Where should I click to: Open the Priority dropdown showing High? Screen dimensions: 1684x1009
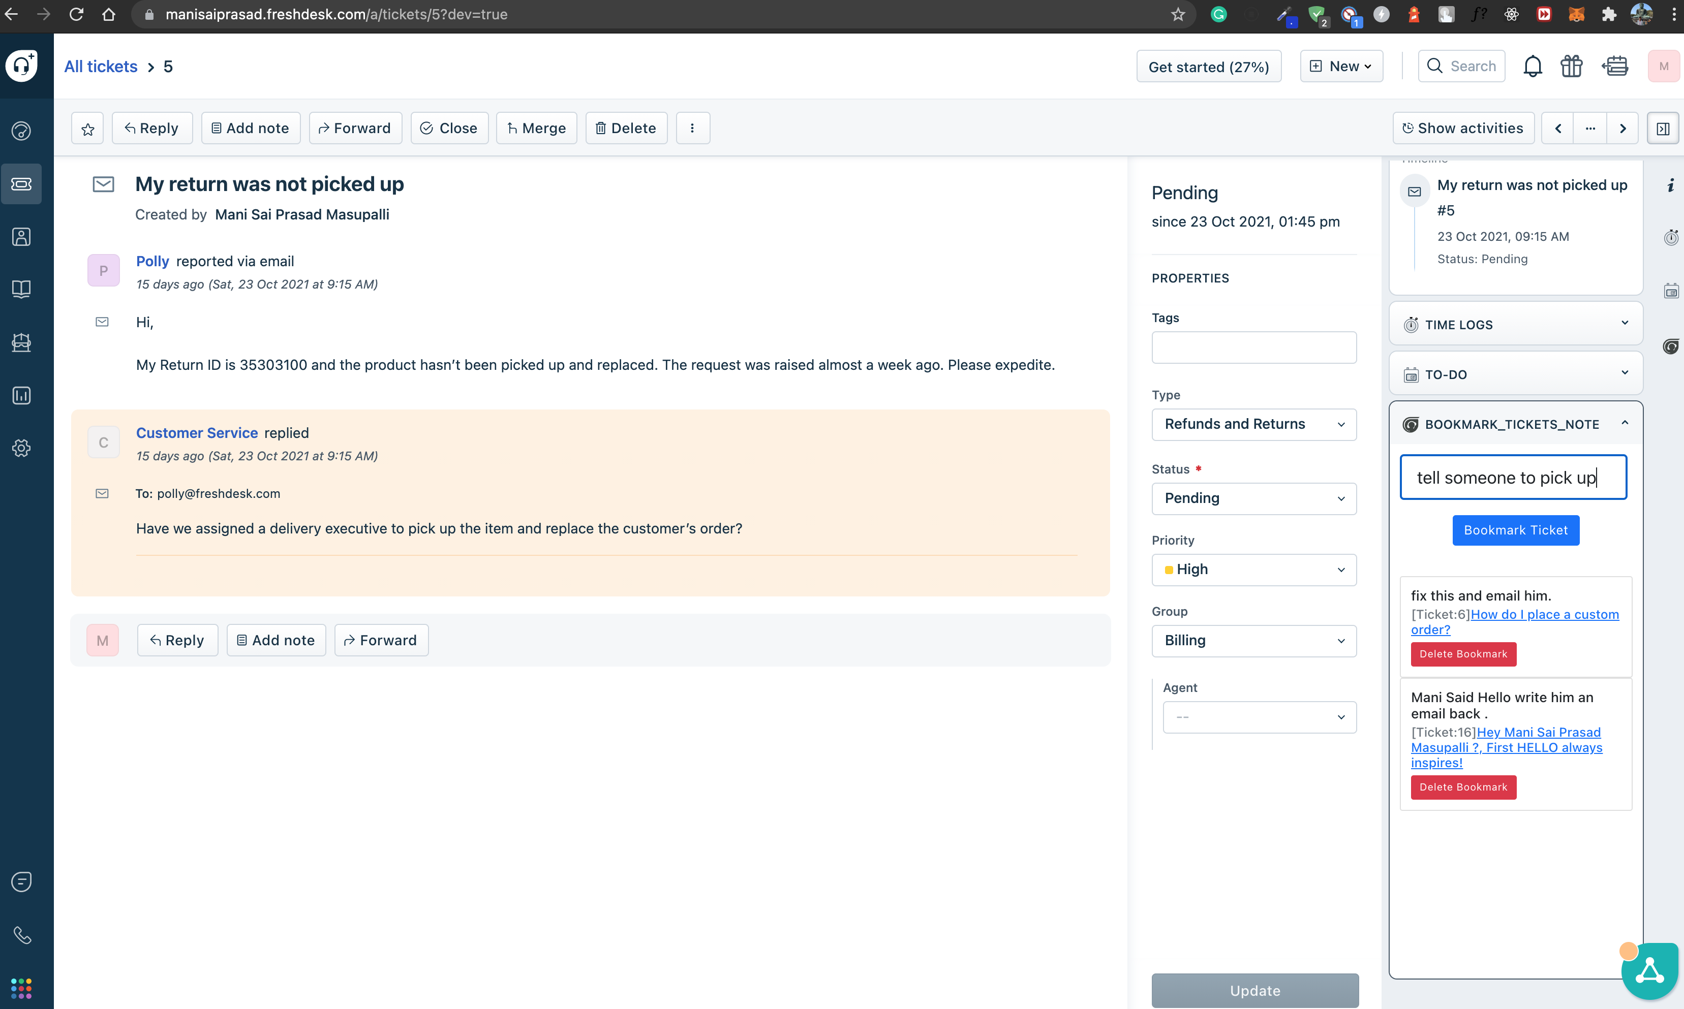1253,569
